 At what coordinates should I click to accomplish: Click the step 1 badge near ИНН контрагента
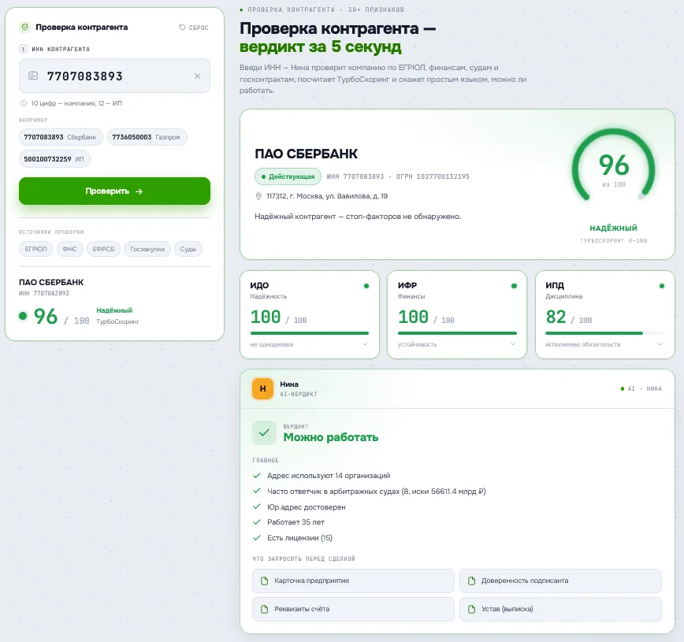coord(23,50)
